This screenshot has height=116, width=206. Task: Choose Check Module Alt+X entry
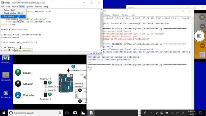13,13
